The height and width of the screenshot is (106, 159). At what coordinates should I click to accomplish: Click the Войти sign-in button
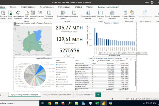[x=147, y=2]
